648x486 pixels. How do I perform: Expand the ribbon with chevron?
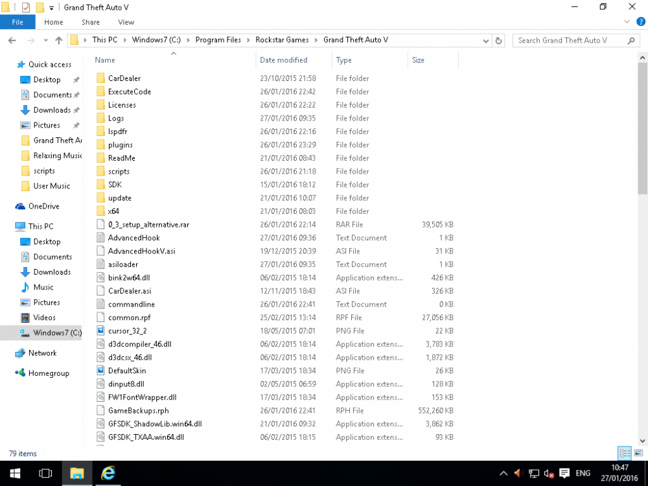627,22
